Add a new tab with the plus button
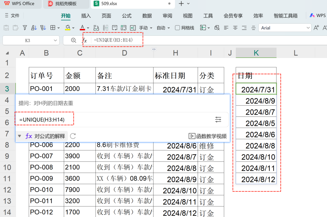This screenshot has height=217, width=327. click(x=181, y=4)
